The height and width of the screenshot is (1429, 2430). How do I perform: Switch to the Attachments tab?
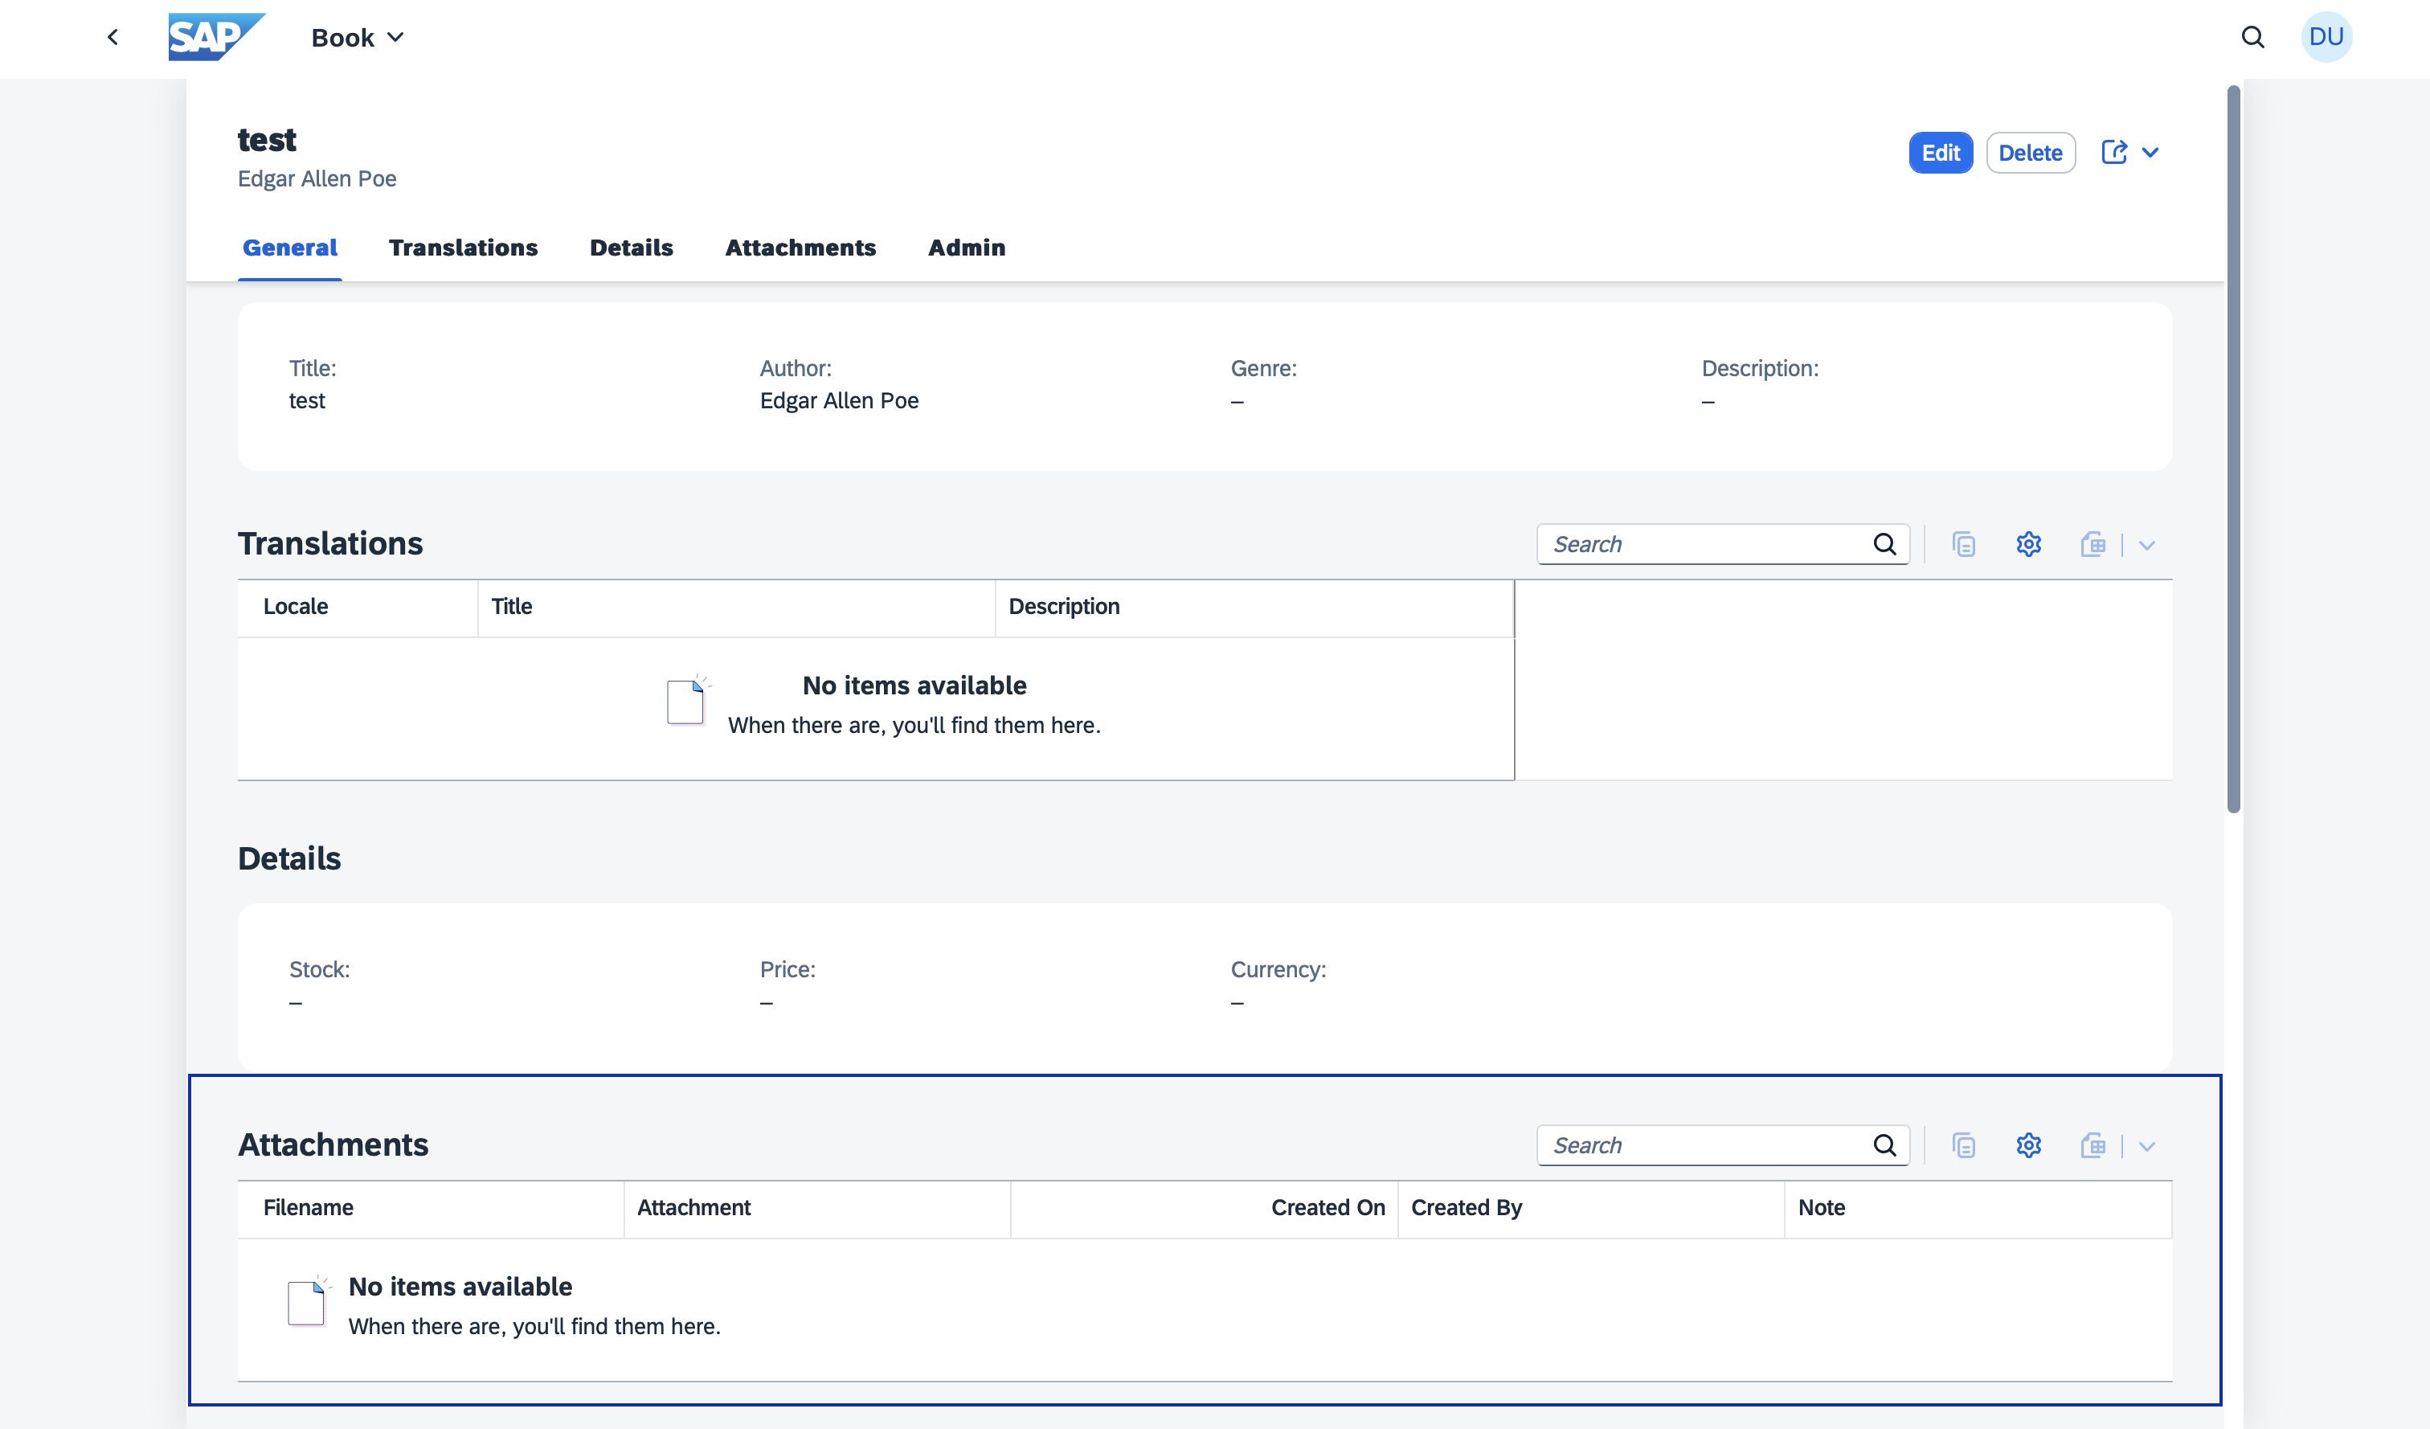pyautogui.click(x=800, y=248)
